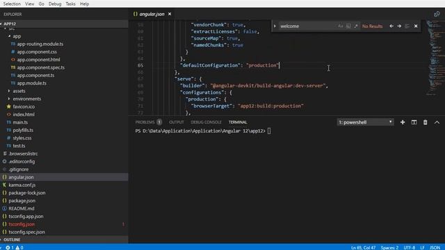Click 'Ln 65, Col 47' in status bar
The image size is (445, 250).
(363, 247)
